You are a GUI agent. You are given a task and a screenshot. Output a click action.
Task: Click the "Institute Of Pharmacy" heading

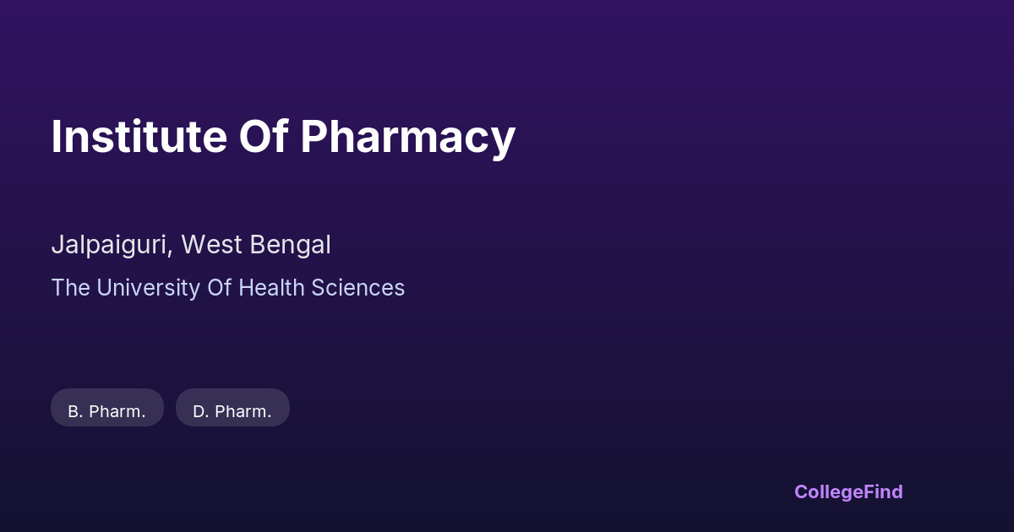(x=283, y=136)
